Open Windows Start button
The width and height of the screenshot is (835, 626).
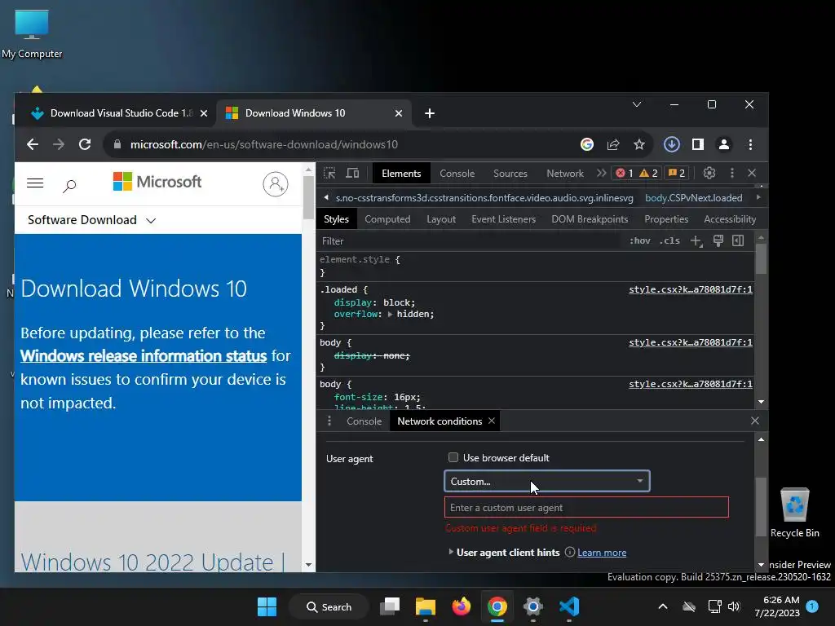pos(267,606)
